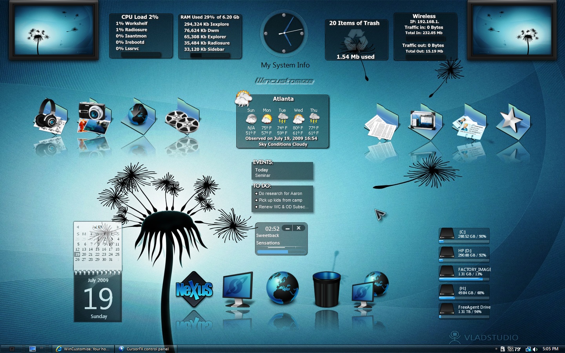
Task: Click the recycle symbol in the Trash widget
Action: point(355,40)
